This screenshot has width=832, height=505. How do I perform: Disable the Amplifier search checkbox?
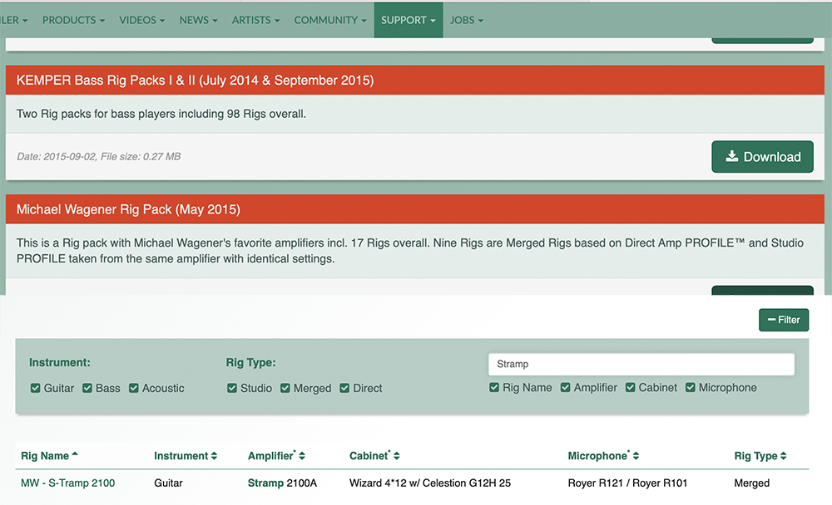coord(566,388)
